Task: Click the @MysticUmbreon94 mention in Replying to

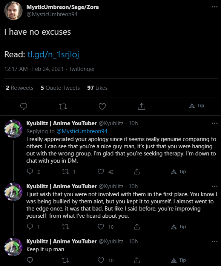Action: tap(82, 131)
